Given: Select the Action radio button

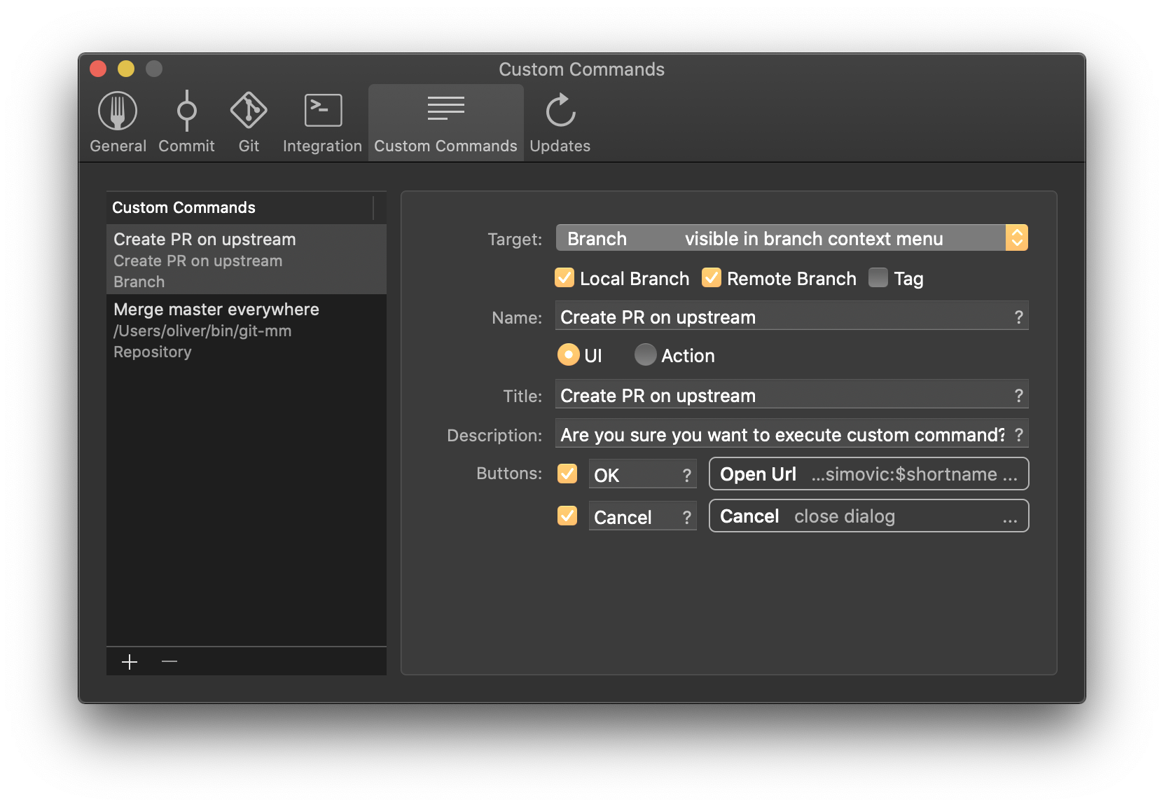Looking at the screenshot, I should (x=645, y=355).
